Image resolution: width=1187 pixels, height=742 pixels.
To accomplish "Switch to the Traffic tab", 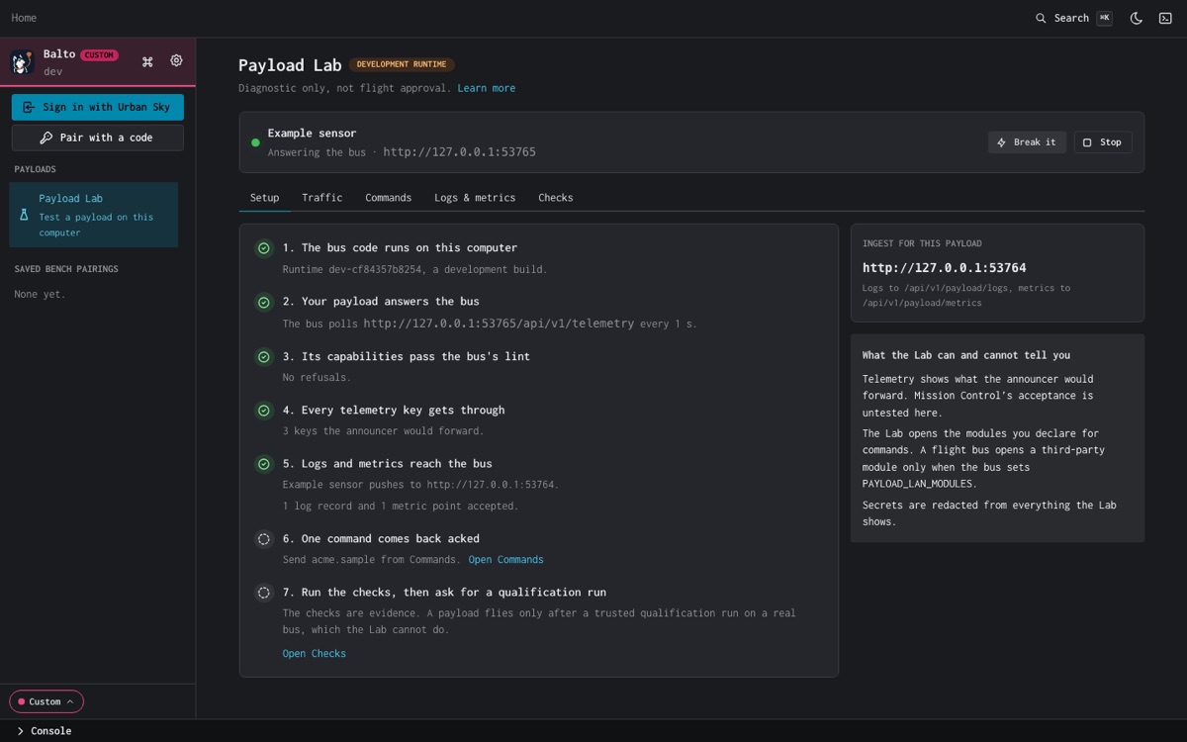I will (x=322, y=198).
